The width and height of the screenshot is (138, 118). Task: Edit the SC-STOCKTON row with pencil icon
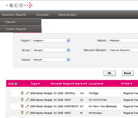pyautogui.click(x=27, y=100)
